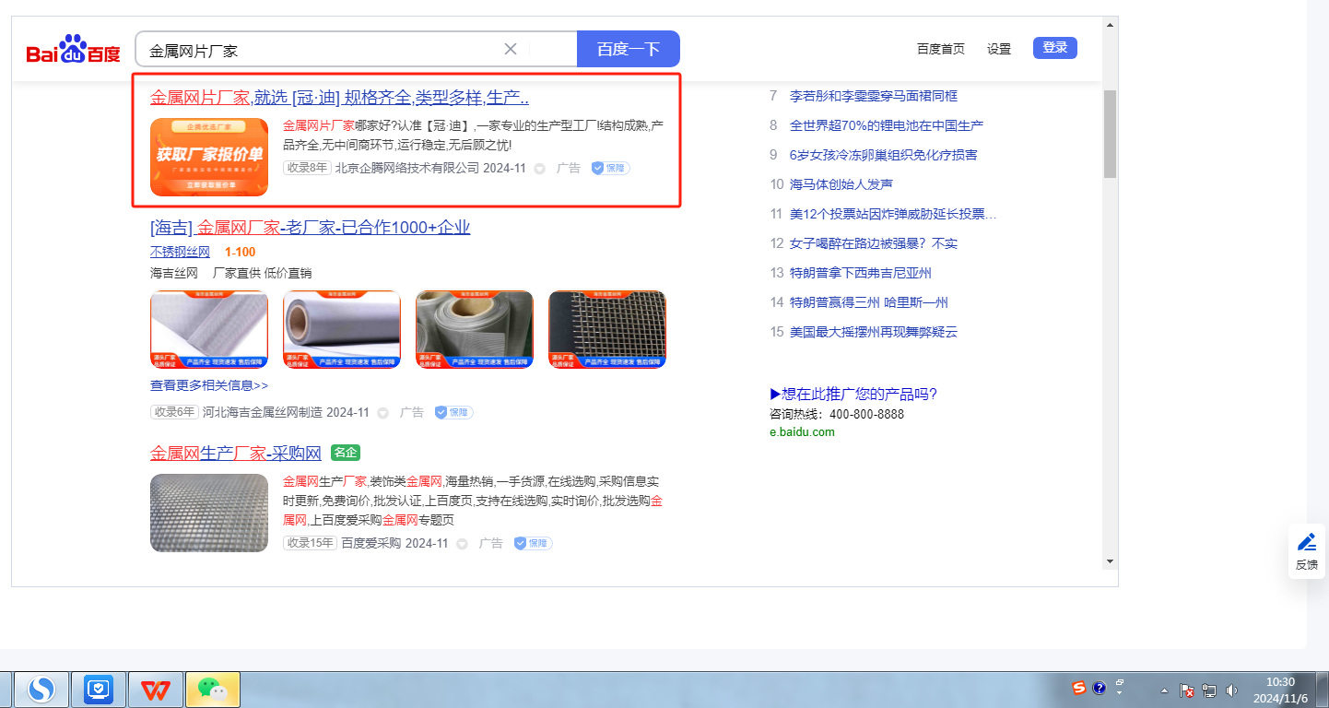Click the 保障 badge on the 冠·迪 ad
This screenshot has width=1329, height=708.
coord(610,168)
